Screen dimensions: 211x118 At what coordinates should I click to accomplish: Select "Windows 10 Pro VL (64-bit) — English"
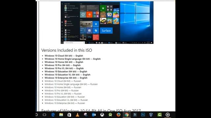[x=64, y=69]
